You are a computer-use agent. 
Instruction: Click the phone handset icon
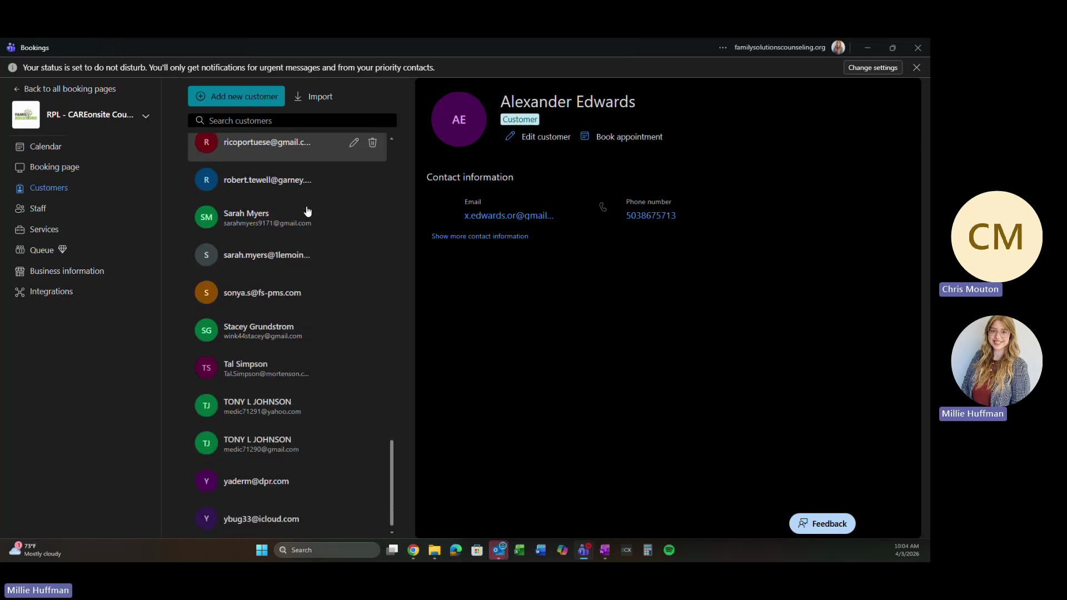pyautogui.click(x=603, y=207)
